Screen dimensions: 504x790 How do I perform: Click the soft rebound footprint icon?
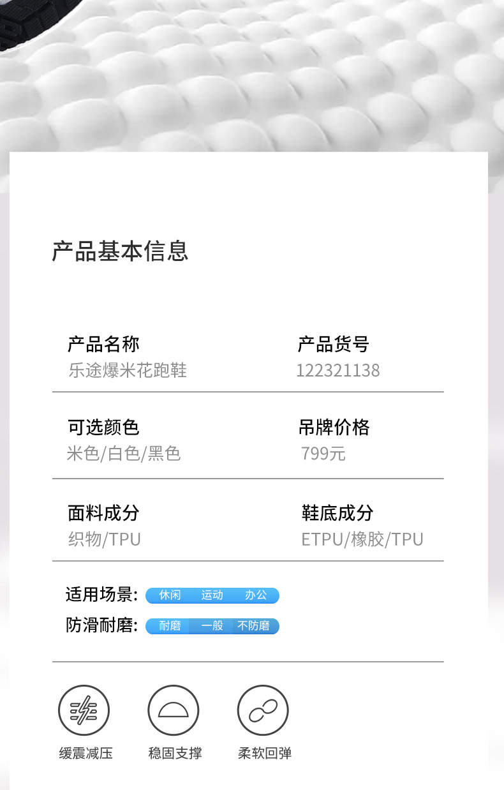coord(263,710)
